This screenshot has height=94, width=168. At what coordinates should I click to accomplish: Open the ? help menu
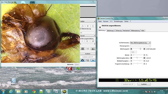130,21
